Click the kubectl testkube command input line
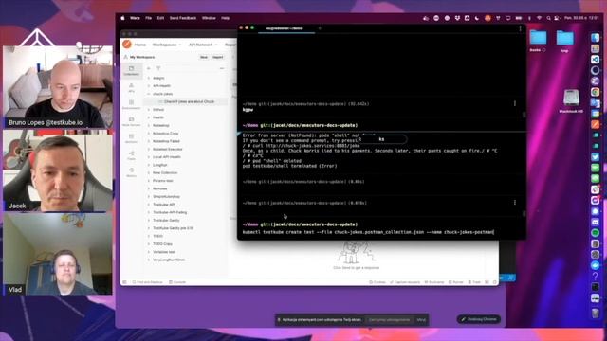Screen dimensions: 607x341 (368, 232)
